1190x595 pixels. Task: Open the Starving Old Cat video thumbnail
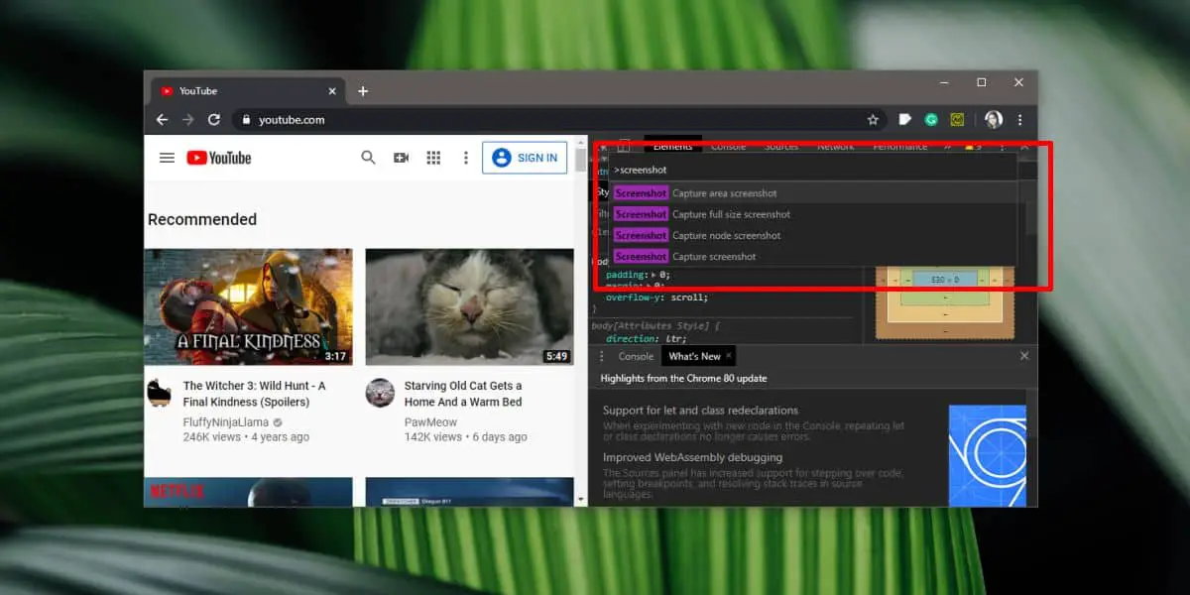point(469,306)
